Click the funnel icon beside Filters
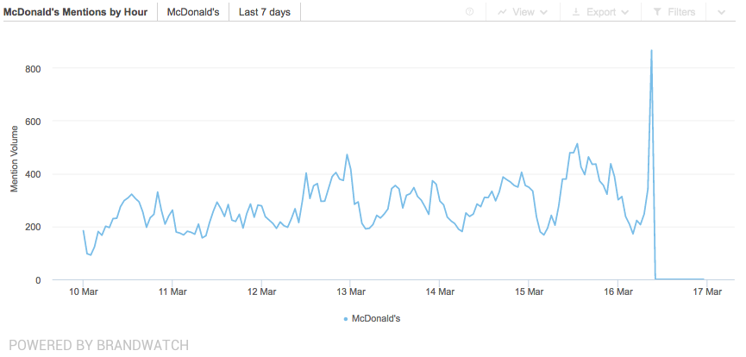Screen dimensions: 746x357 click(x=657, y=12)
